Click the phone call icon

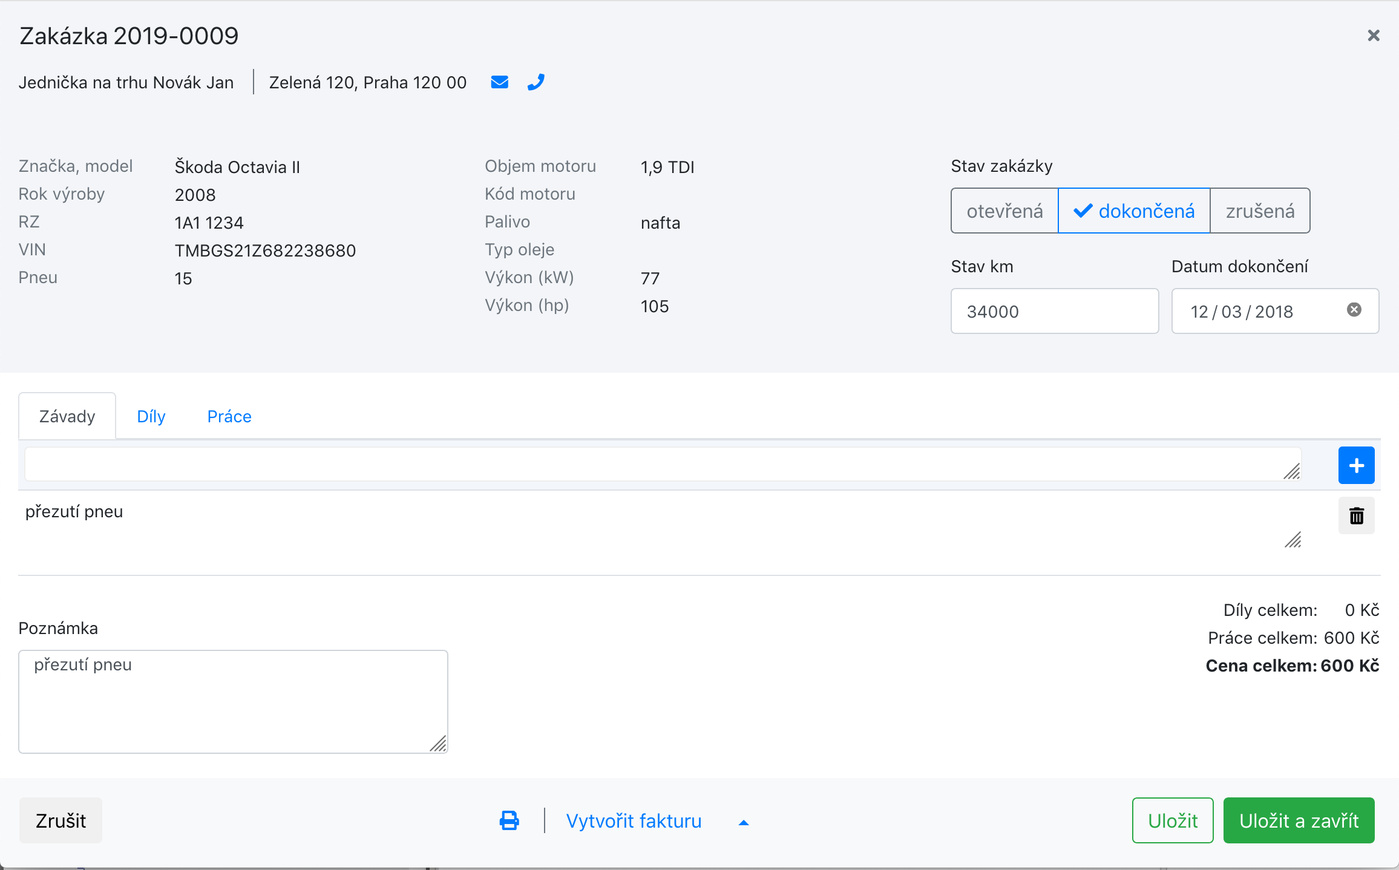536,82
